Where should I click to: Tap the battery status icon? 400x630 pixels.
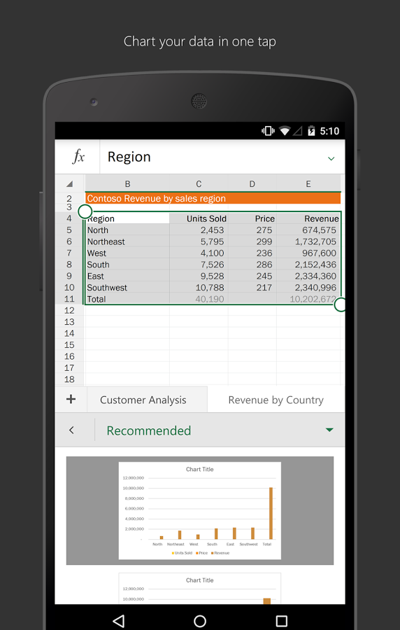pyautogui.click(x=311, y=131)
